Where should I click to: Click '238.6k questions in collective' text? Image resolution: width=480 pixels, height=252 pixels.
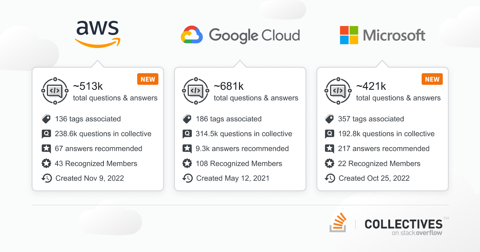pyautogui.click(x=103, y=134)
